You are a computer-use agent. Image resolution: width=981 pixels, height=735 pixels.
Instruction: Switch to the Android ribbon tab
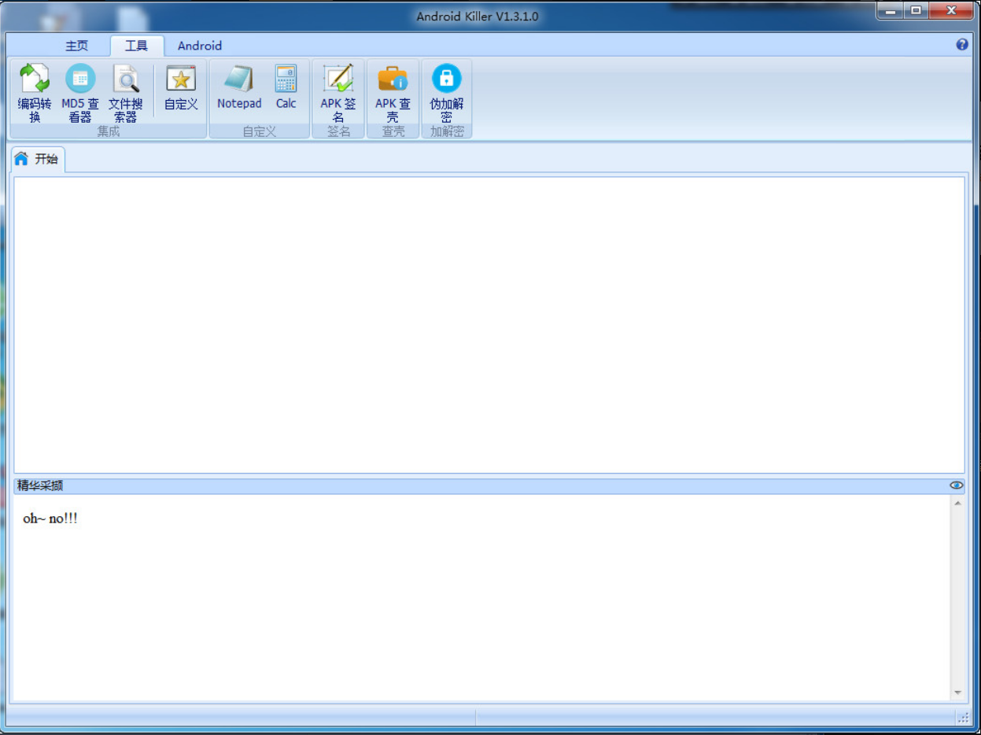point(200,46)
